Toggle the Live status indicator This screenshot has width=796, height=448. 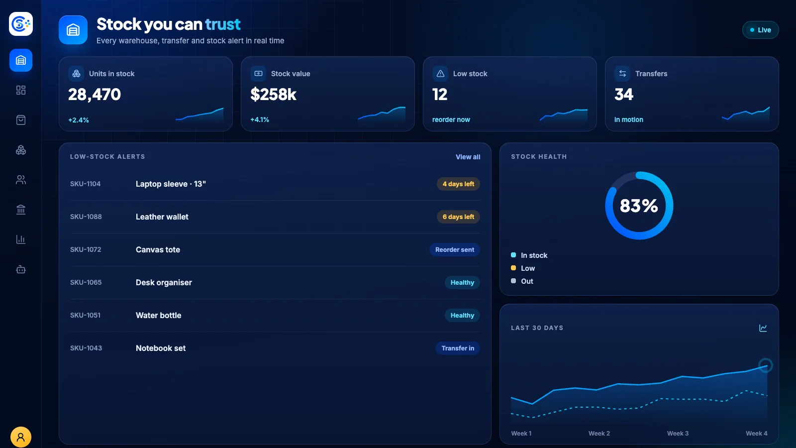pos(760,30)
